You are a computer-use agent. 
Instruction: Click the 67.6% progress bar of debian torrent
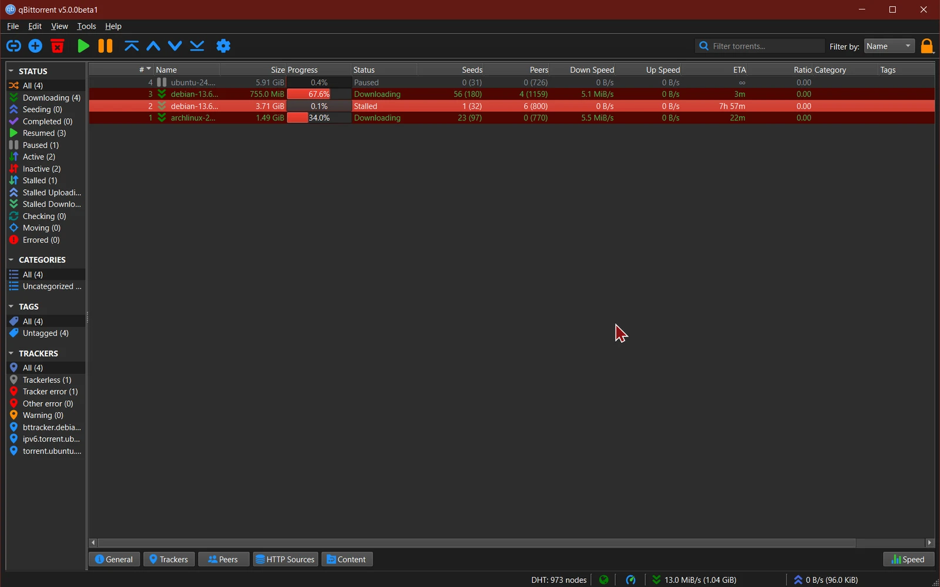[319, 94]
